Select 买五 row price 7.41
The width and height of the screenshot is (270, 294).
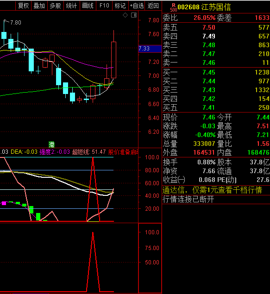[x=209, y=107]
